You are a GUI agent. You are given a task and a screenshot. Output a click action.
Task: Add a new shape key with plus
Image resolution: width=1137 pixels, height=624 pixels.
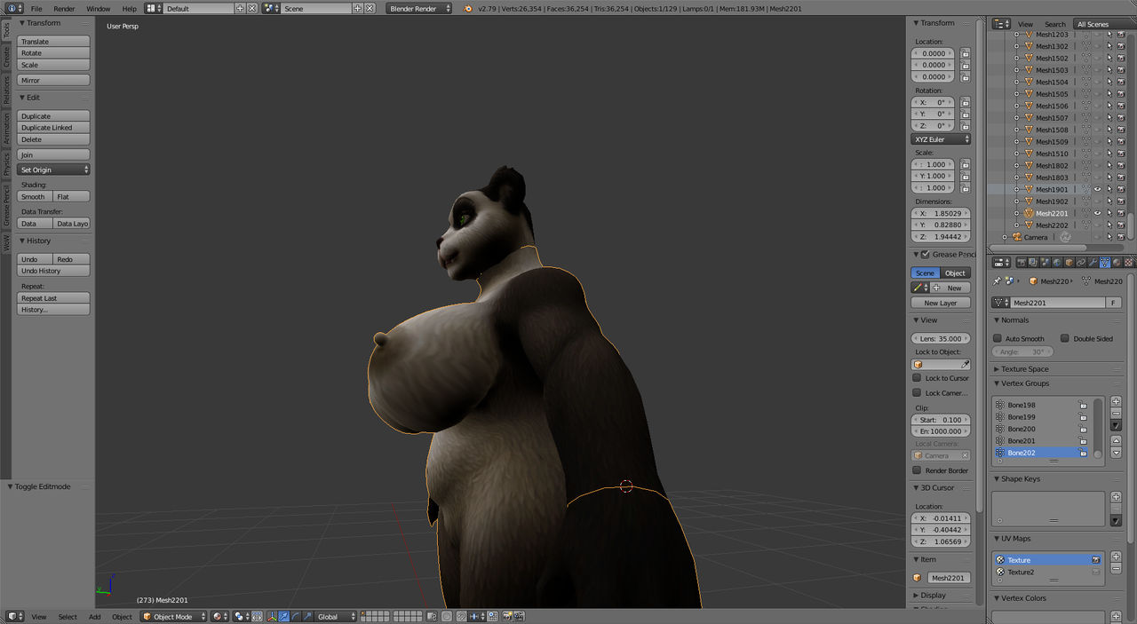1117,497
